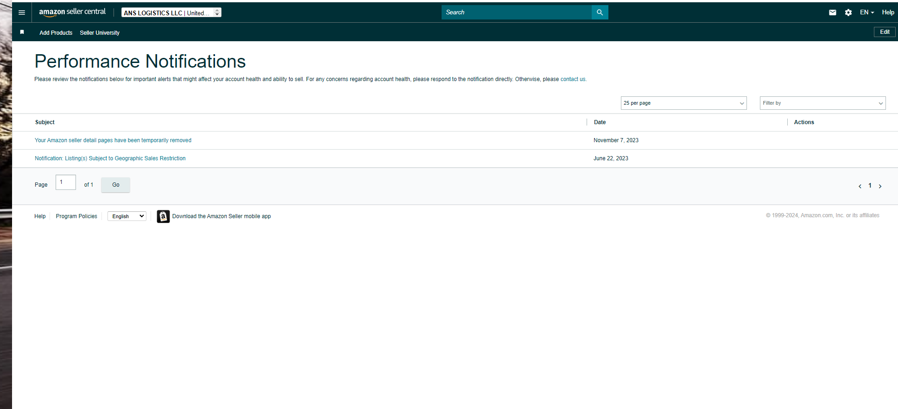Expand the 25 per page dropdown
This screenshot has width=898, height=409.
(x=683, y=103)
